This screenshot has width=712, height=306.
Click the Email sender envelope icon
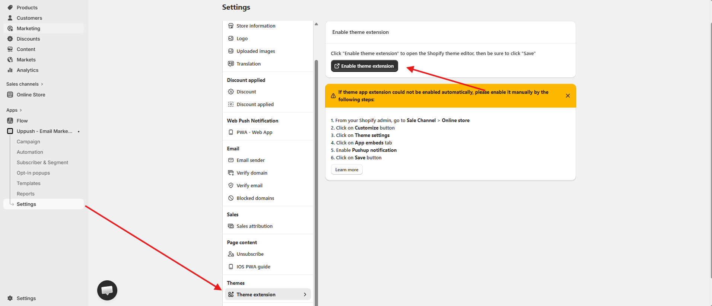pos(231,160)
